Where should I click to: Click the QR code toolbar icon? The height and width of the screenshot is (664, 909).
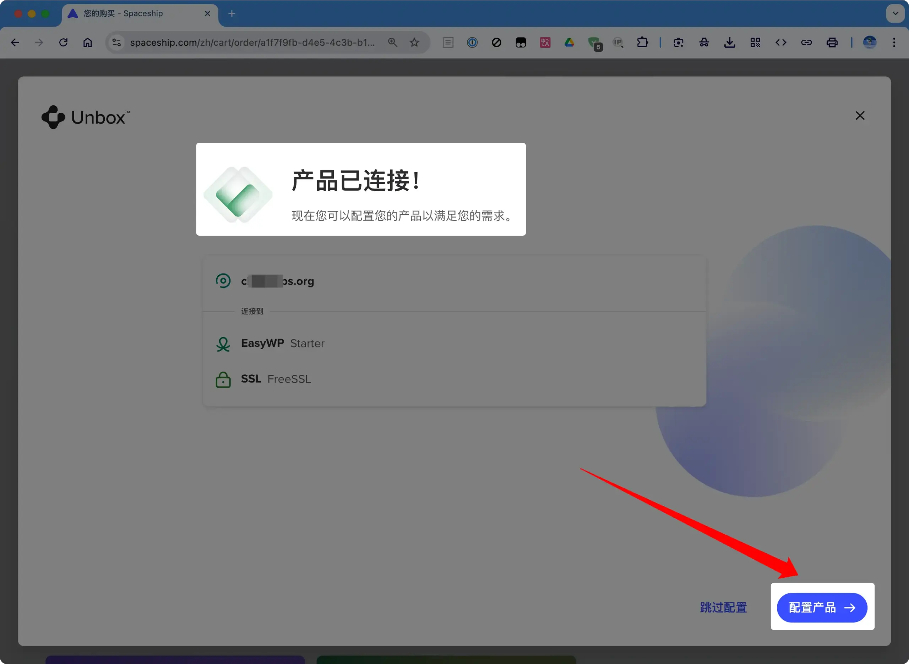coord(755,43)
